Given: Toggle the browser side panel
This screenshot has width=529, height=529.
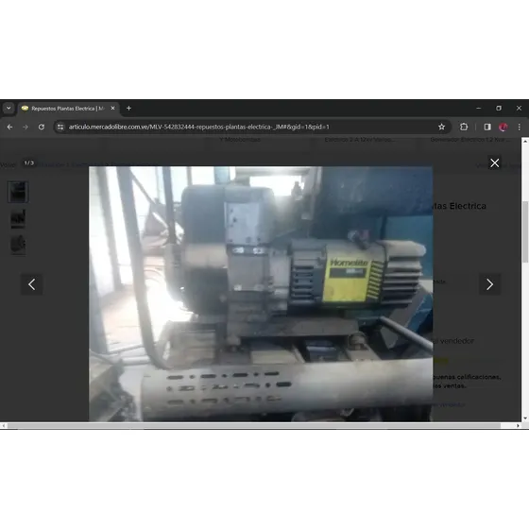Looking at the screenshot, I should click(487, 127).
